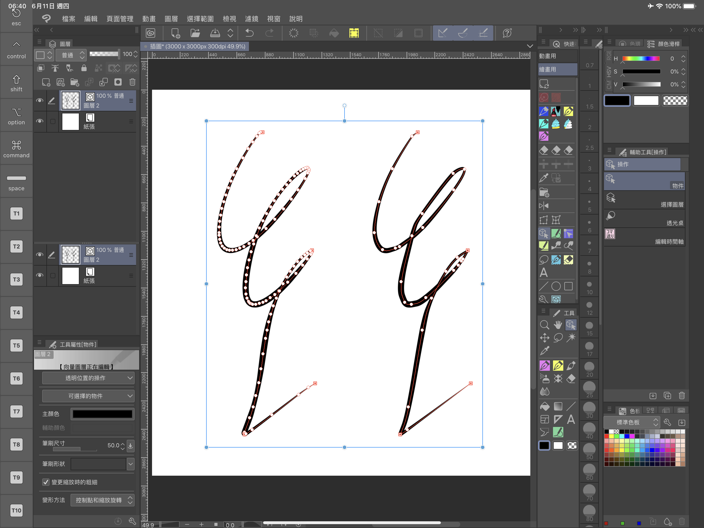Open the 普通 blending mode dropdown

point(71,55)
